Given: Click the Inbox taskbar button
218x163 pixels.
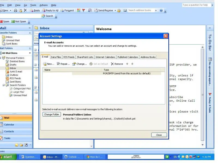Looking at the screenshot, I should [52, 157].
